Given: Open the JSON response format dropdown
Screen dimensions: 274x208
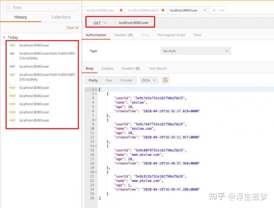Looking at the screenshot, I should pyautogui.click(x=149, y=80).
